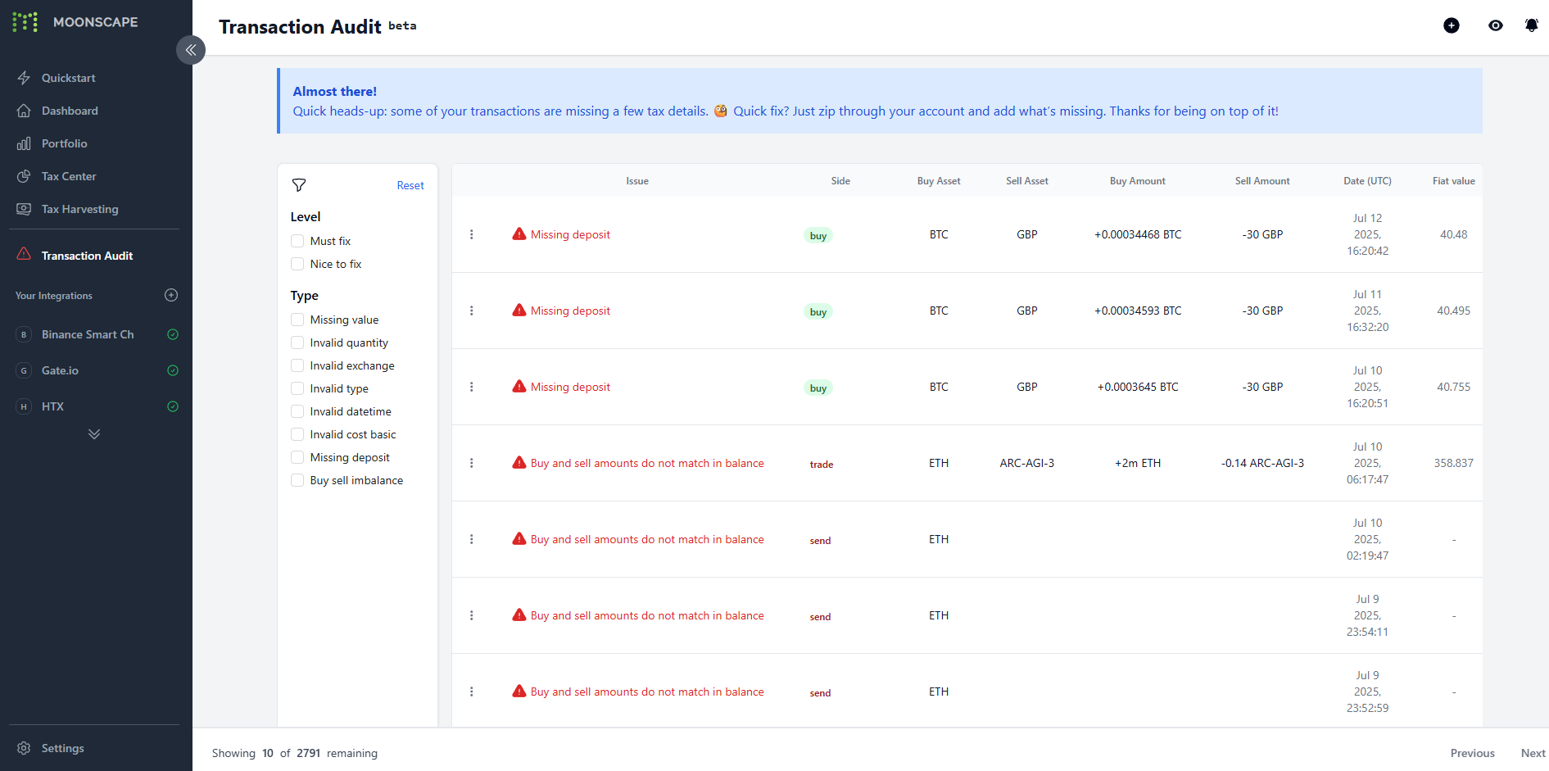Click the Binance synced checkmark icon
This screenshot has height=771, width=1549.
point(173,334)
